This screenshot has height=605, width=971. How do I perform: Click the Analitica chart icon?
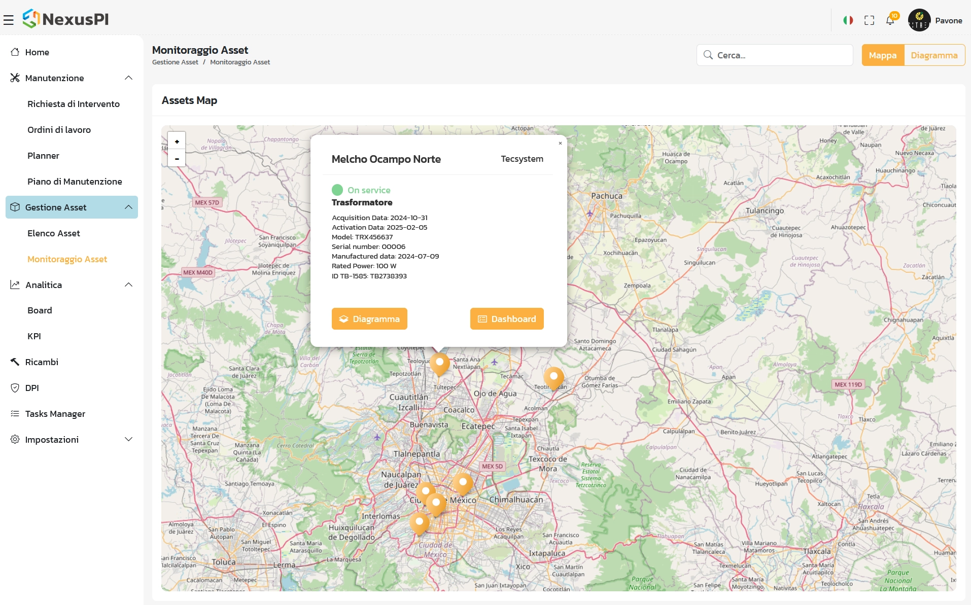click(x=15, y=284)
